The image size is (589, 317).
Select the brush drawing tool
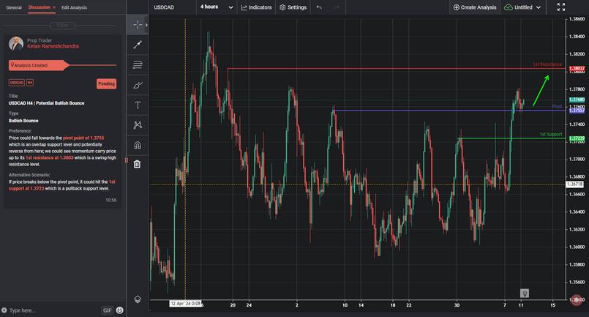[138, 85]
